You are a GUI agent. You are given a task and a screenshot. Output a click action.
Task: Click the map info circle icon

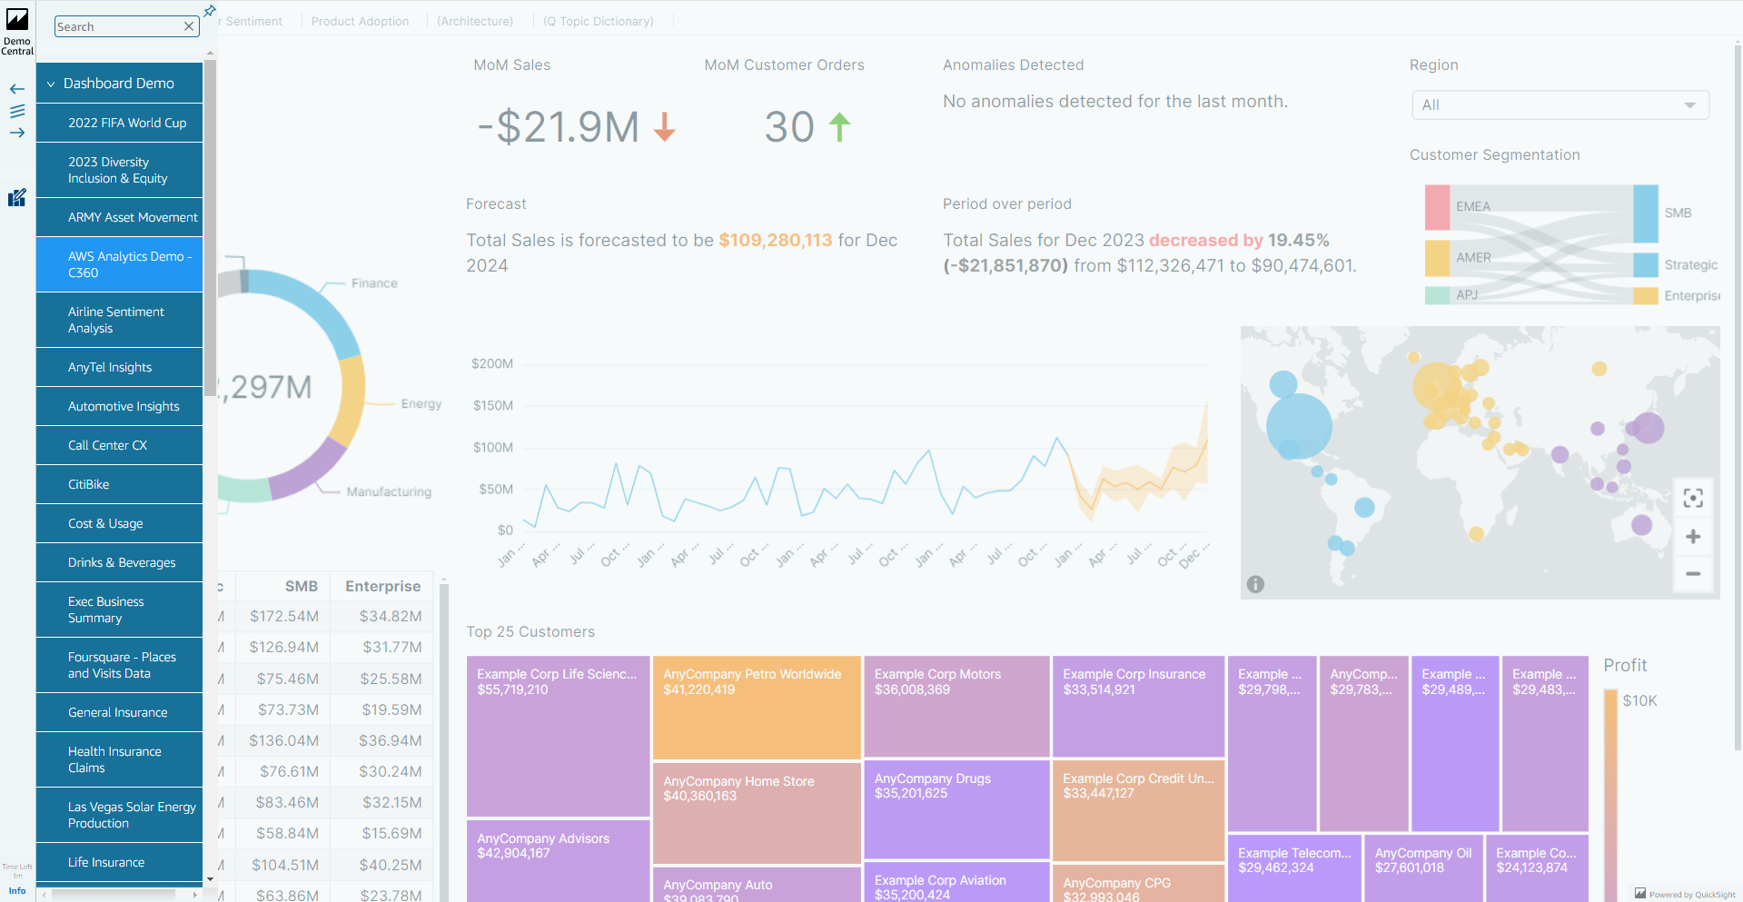click(1255, 584)
